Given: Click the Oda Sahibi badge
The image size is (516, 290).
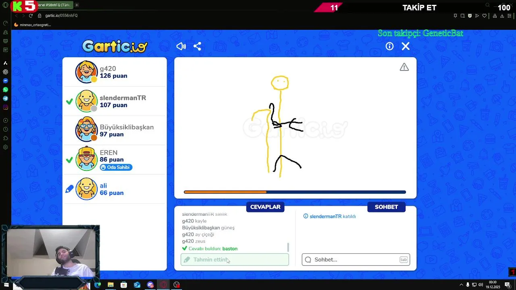Looking at the screenshot, I should pyautogui.click(x=116, y=167).
